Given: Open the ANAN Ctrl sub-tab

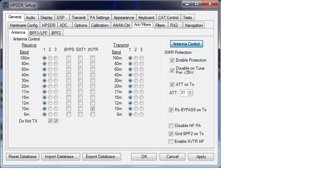Looking at the screenshot, I should coord(121,25).
